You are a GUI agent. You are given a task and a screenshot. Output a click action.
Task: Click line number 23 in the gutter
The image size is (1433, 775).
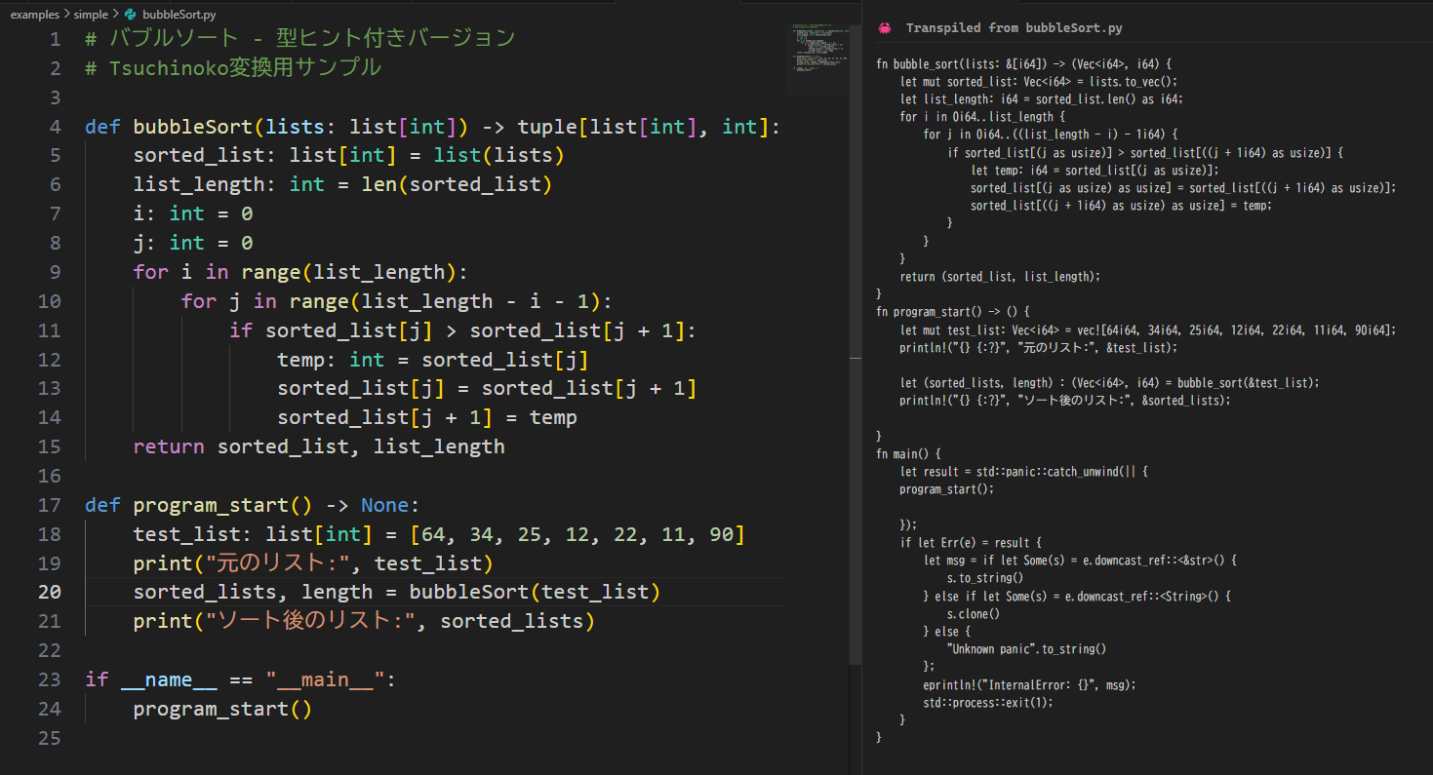tap(49, 679)
